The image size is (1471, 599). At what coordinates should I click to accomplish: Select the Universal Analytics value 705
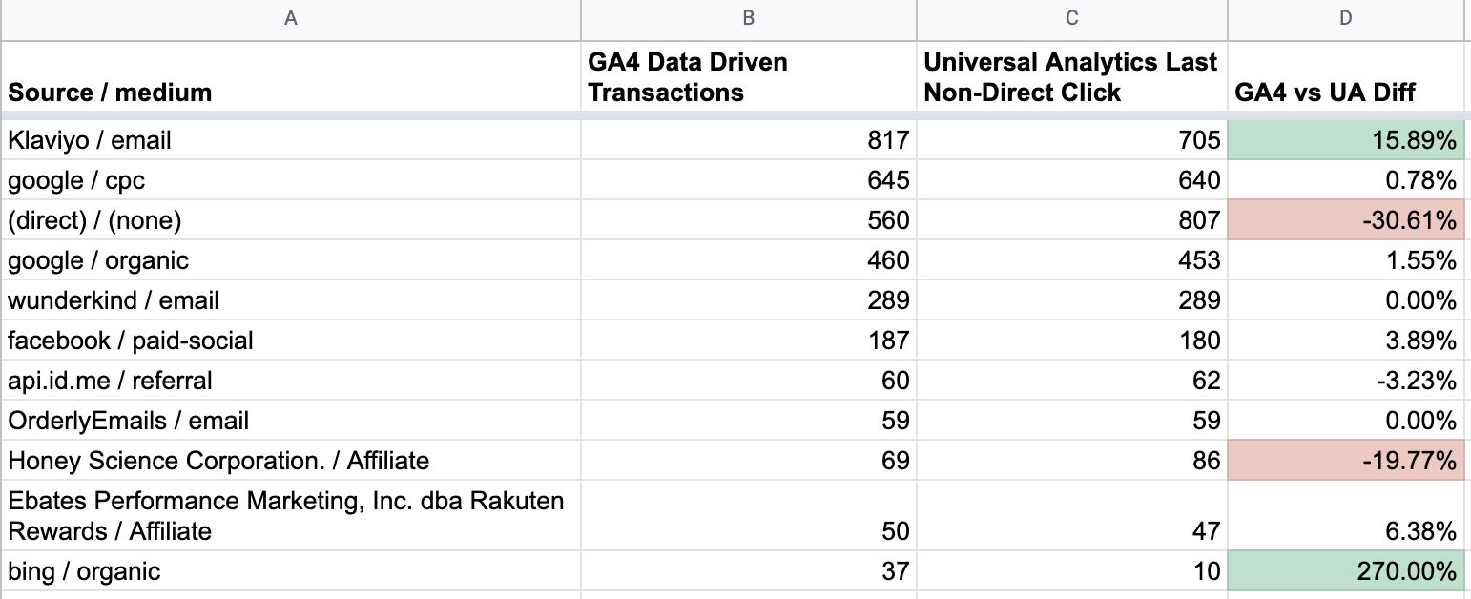click(1070, 139)
